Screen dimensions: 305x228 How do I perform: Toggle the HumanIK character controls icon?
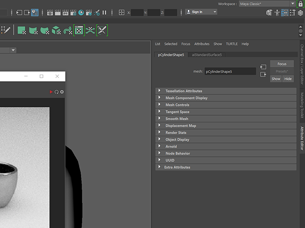277,13
